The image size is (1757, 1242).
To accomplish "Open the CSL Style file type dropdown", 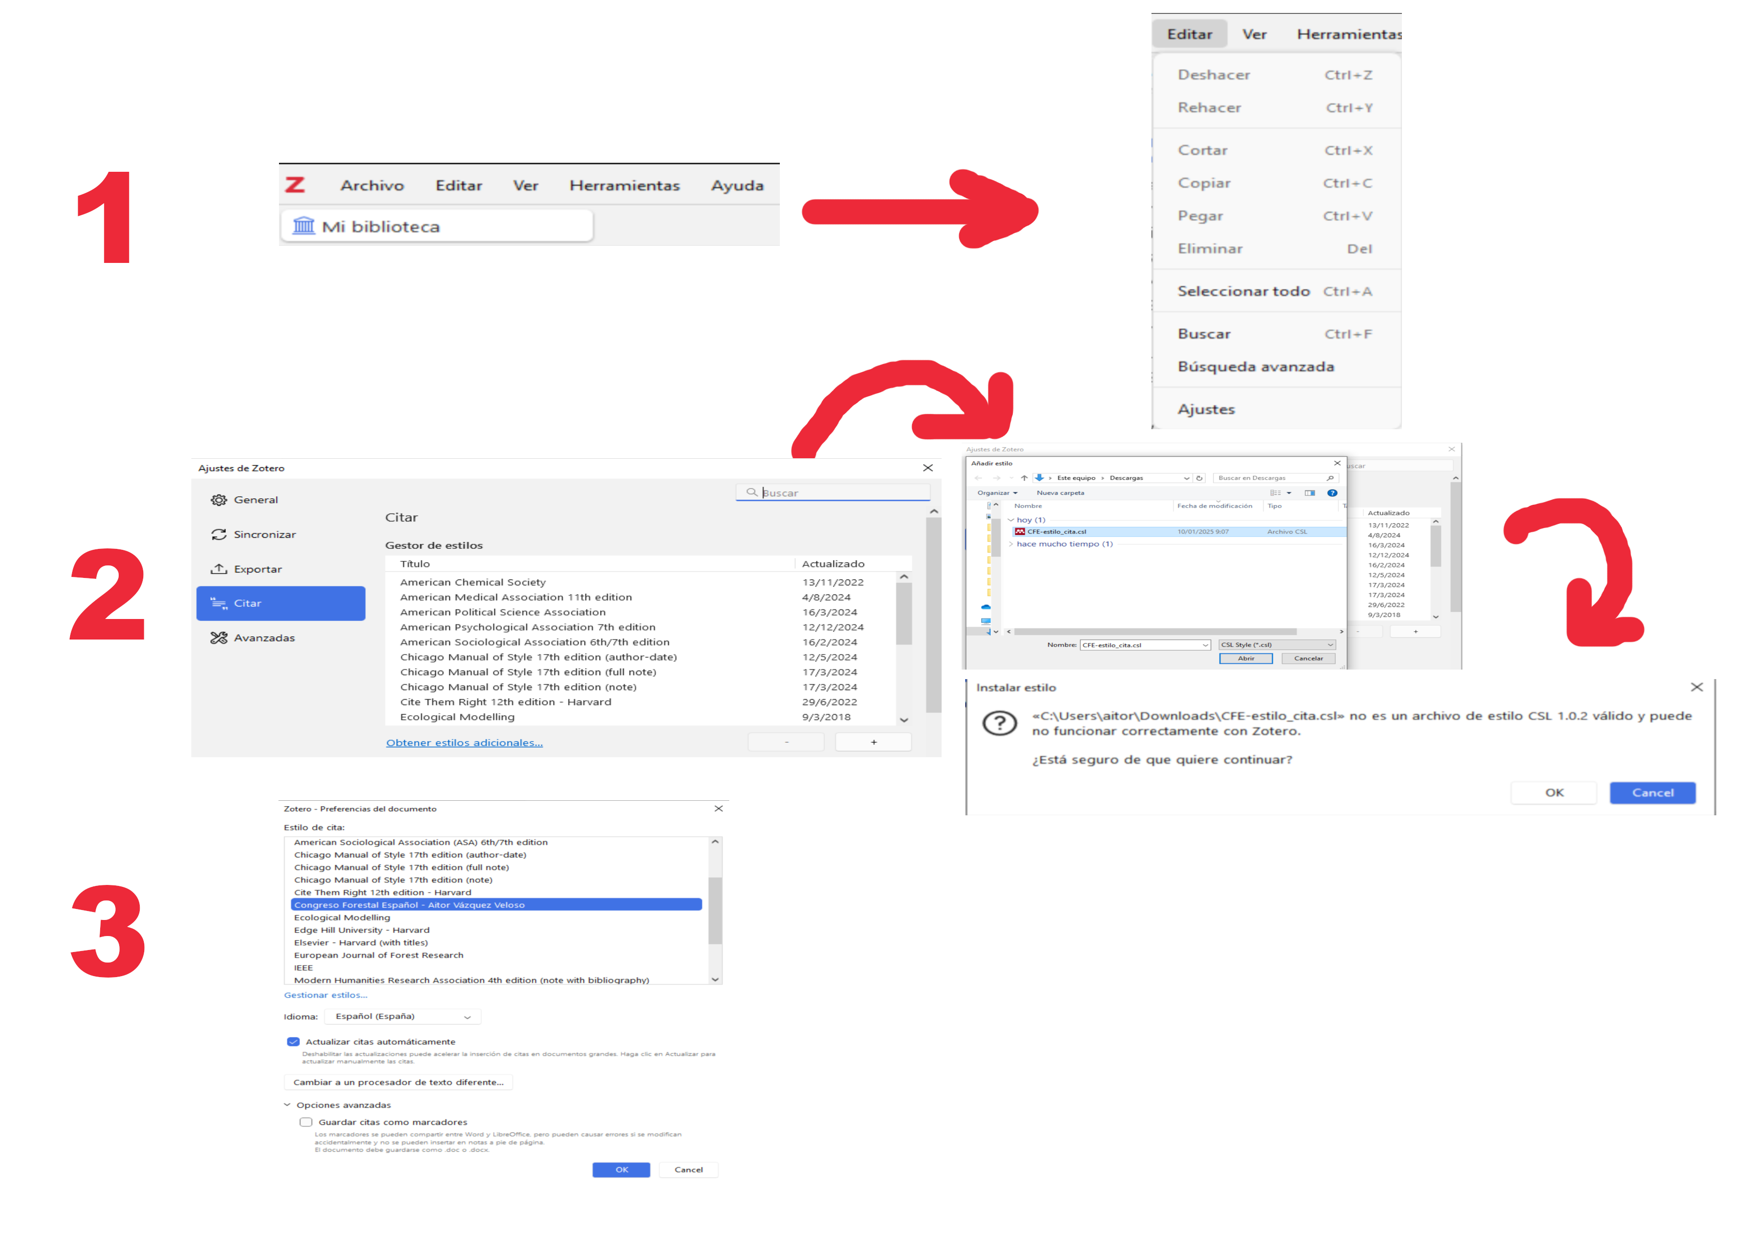I will click(x=1276, y=645).
